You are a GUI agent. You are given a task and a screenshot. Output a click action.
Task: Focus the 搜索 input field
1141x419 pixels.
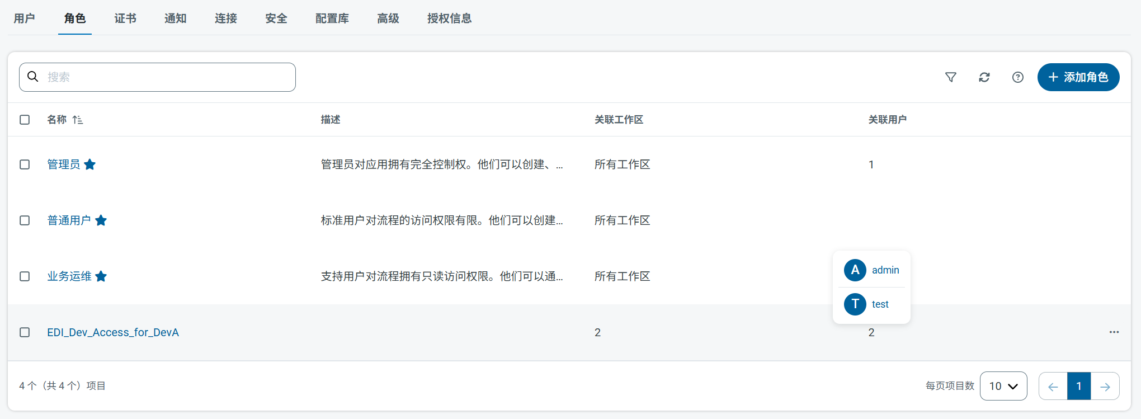click(168, 77)
